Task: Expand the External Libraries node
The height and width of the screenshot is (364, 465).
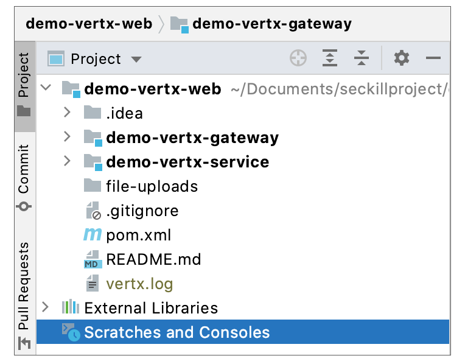Action: pyautogui.click(x=46, y=307)
